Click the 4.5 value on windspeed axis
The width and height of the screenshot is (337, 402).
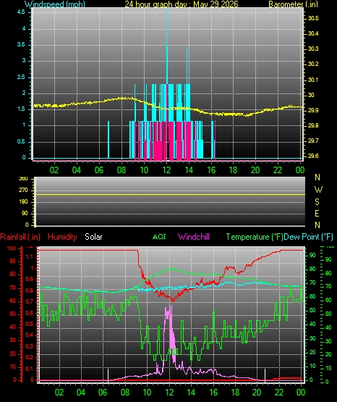coord(22,12)
